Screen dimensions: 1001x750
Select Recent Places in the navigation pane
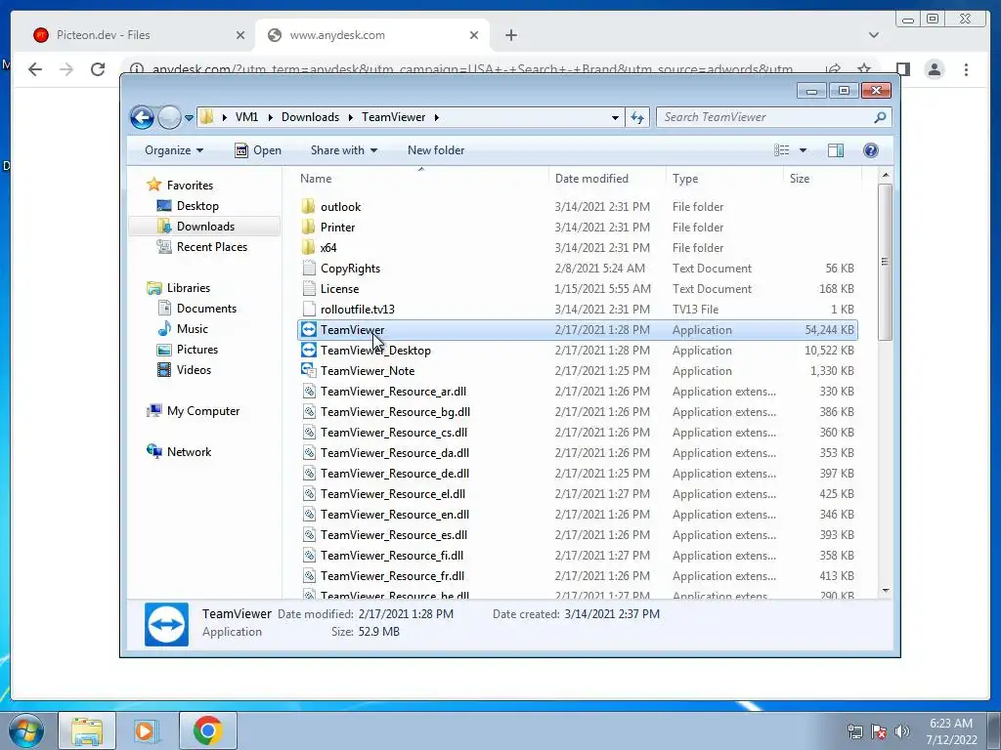coord(211,247)
